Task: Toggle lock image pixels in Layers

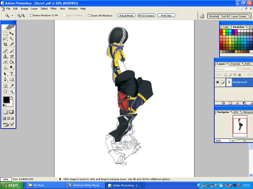Action: click(x=230, y=75)
